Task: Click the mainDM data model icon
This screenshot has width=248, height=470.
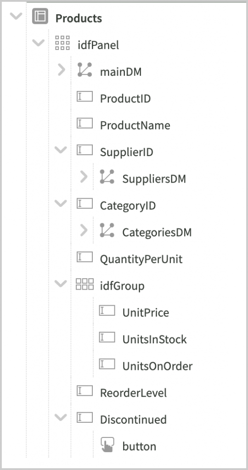Action: click(x=85, y=70)
